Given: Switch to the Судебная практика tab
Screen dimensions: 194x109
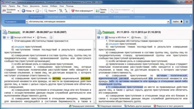Looking at the screenshot, I should (101, 17).
